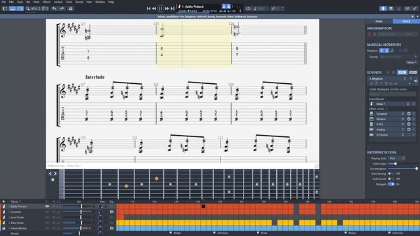Switch to the TRACK tab
The width and height of the screenshot is (420, 236).
click(x=406, y=22)
